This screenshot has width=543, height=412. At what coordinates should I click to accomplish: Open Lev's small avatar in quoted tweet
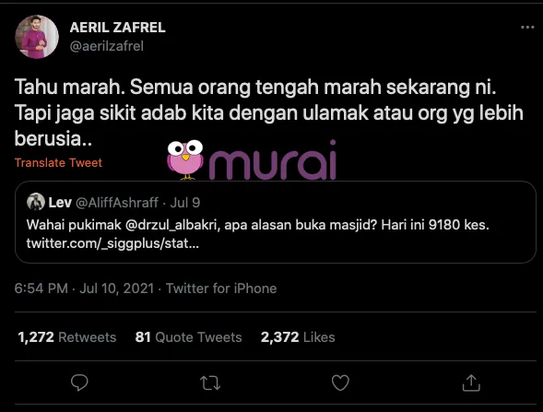36,202
